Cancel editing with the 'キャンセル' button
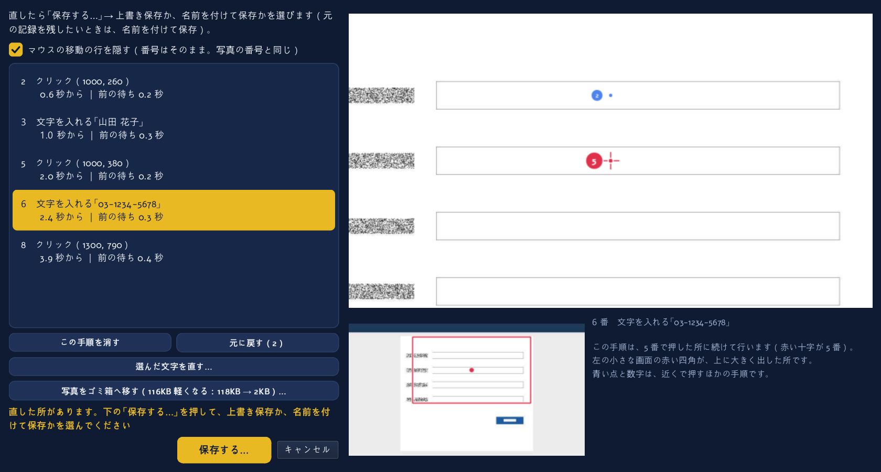 (x=308, y=449)
